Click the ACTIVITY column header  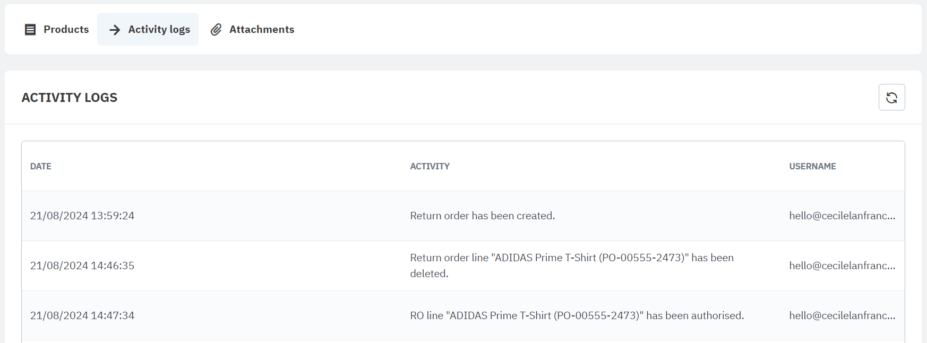[x=430, y=166]
